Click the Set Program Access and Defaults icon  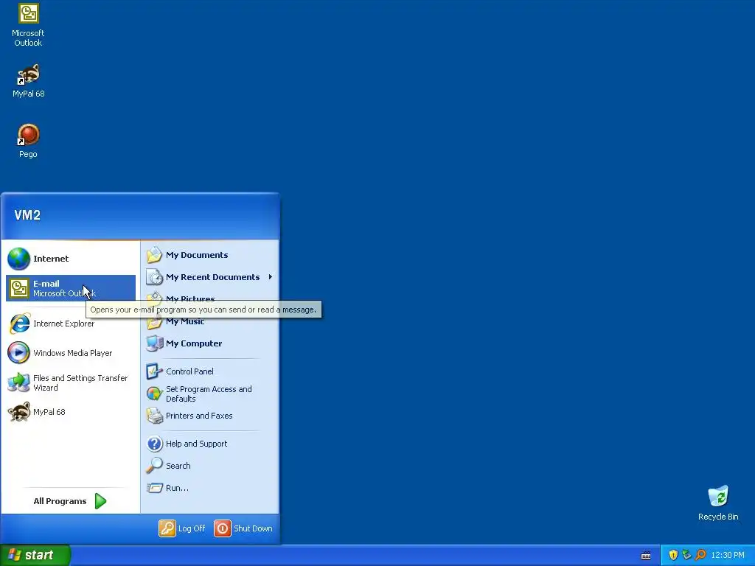click(x=155, y=394)
